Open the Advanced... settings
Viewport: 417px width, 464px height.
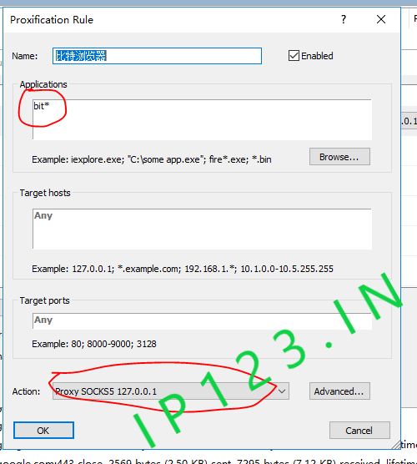pos(339,391)
